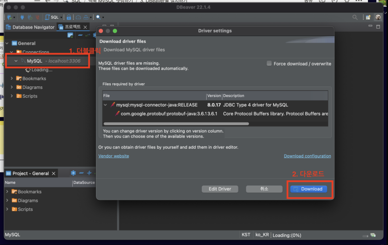Expand Scripts folder in upper navigator
The width and height of the screenshot is (388, 245).
[12, 96]
